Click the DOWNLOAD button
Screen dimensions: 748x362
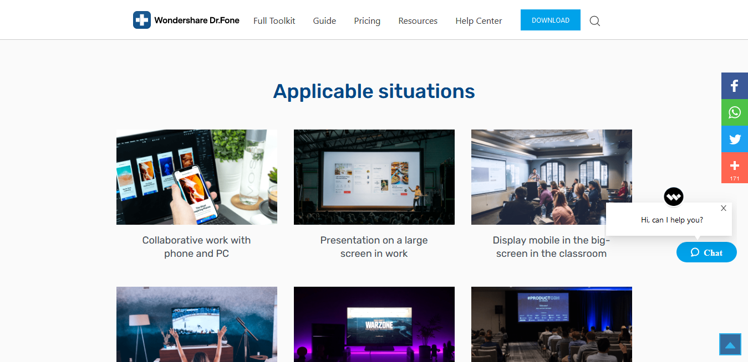[x=551, y=20]
